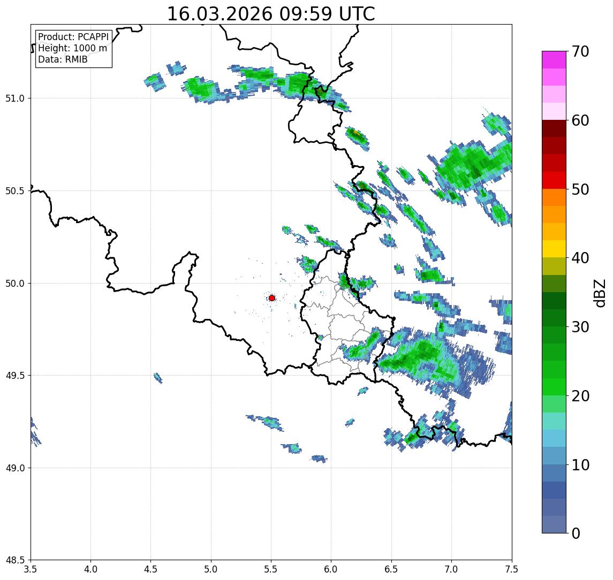613x580 pixels.
Task: Click the red radar location marker
Action: point(272,298)
